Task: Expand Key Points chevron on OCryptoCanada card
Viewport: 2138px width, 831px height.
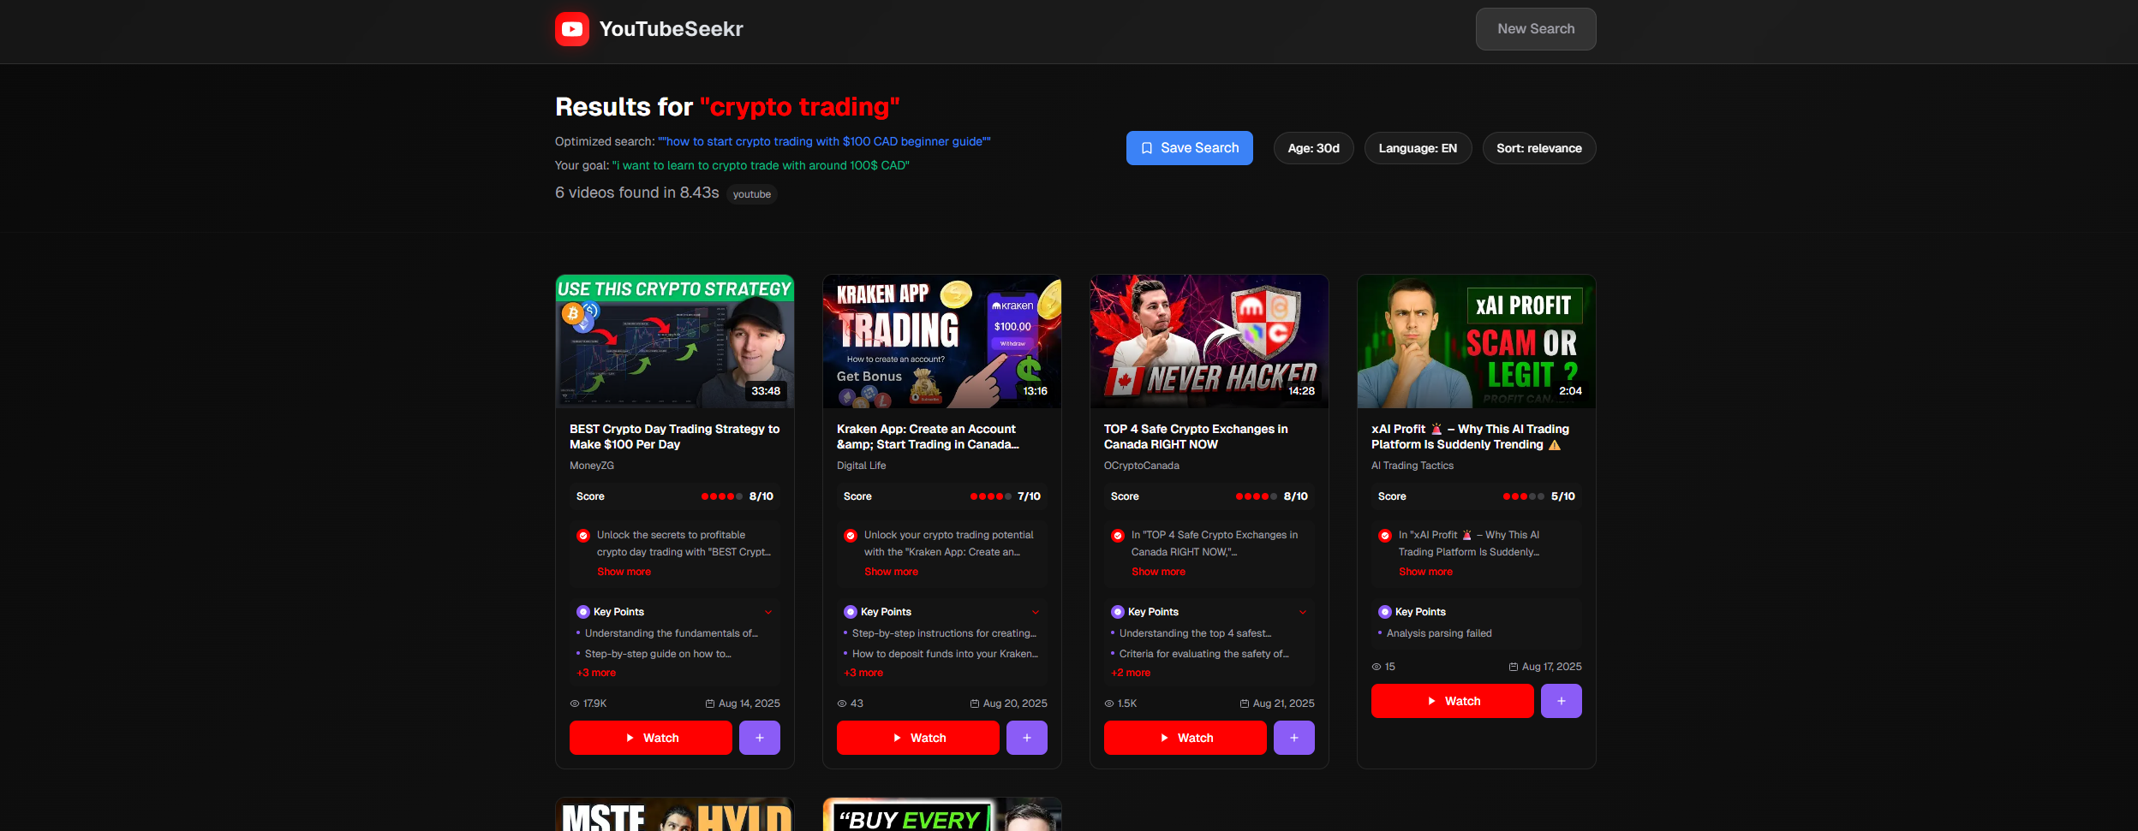Action: point(1303,612)
